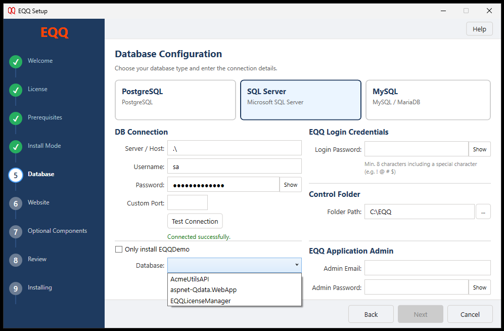This screenshot has height=331, width=504.
Task: Close the EQQ Setup window
Action: click(x=489, y=11)
